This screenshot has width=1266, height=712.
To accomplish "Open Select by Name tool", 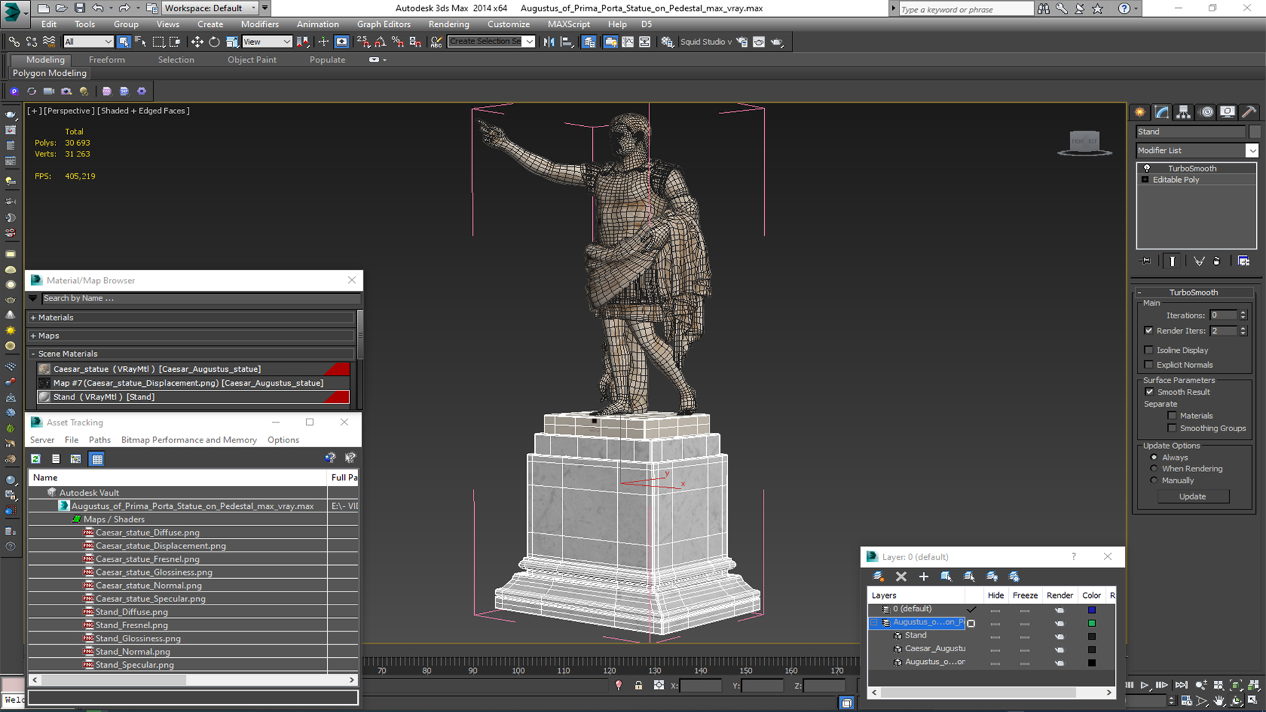I will tap(140, 42).
